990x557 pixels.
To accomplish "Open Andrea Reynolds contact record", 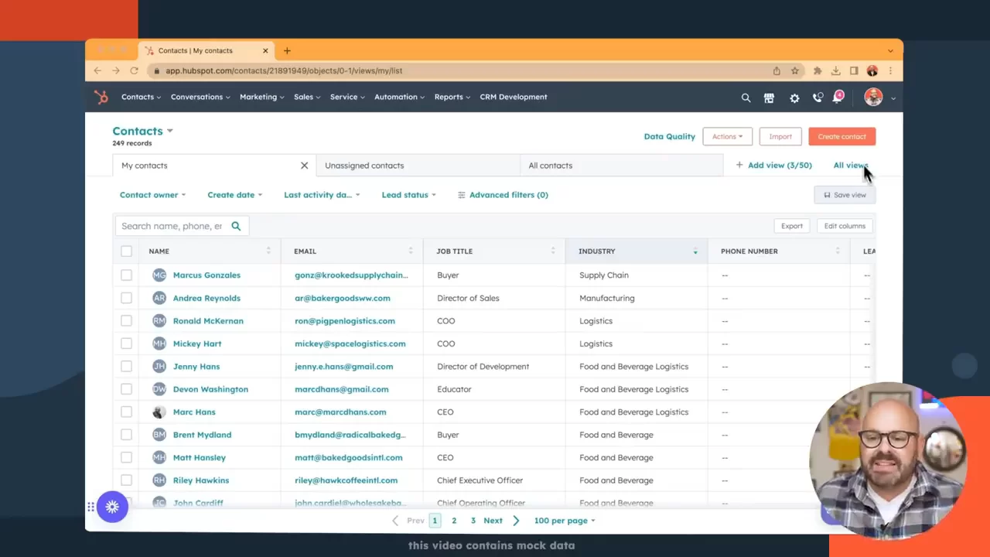I will click(x=207, y=298).
